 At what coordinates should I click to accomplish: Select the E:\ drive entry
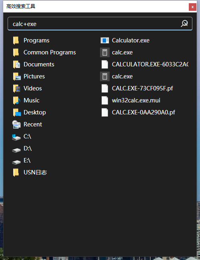point(21,160)
